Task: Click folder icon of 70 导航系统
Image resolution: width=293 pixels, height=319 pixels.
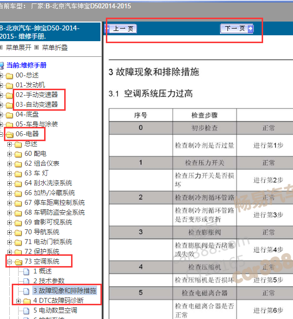Action: click(x=18, y=233)
